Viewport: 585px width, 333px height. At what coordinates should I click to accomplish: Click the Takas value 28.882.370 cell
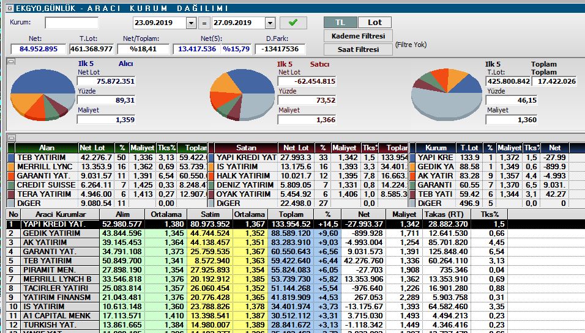coord(447,224)
